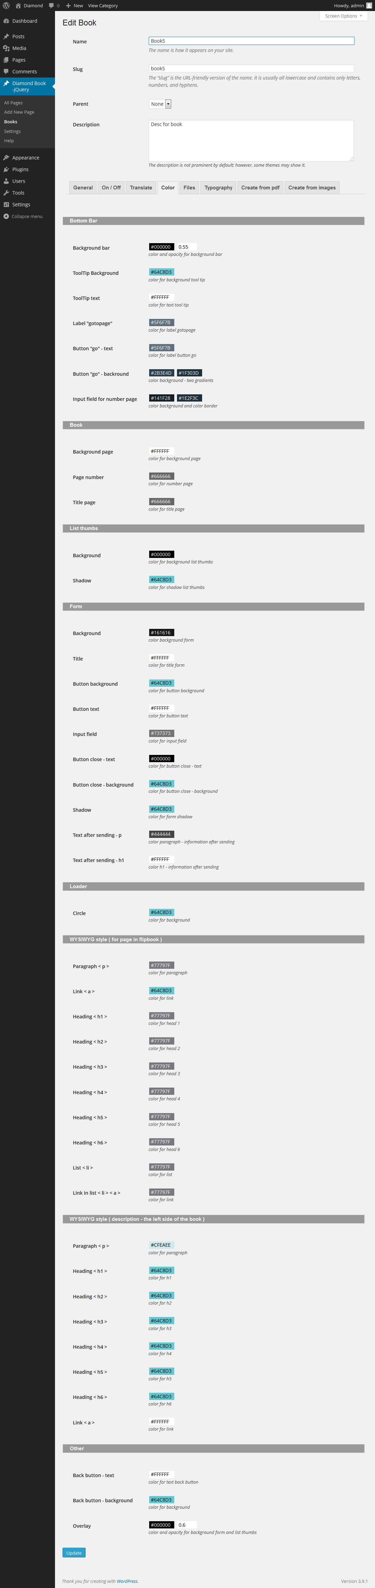375x1588 pixels.
Task: Open the Parent dropdown
Action: [x=160, y=104]
